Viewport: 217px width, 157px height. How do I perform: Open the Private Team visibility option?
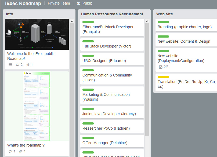(x=59, y=3)
